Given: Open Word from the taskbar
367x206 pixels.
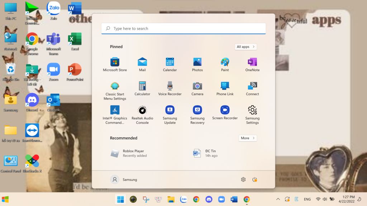Looking at the screenshot, I should coord(234,199).
